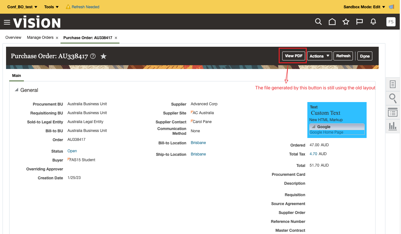The width and height of the screenshot is (401, 234).
Task: Click the order number AU338417 value
Action: [76, 140]
